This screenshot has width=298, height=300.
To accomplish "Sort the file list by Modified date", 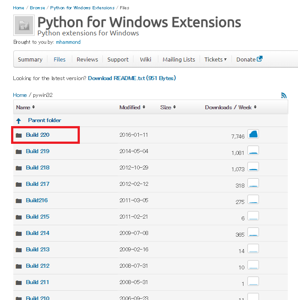I will [x=132, y=108].
